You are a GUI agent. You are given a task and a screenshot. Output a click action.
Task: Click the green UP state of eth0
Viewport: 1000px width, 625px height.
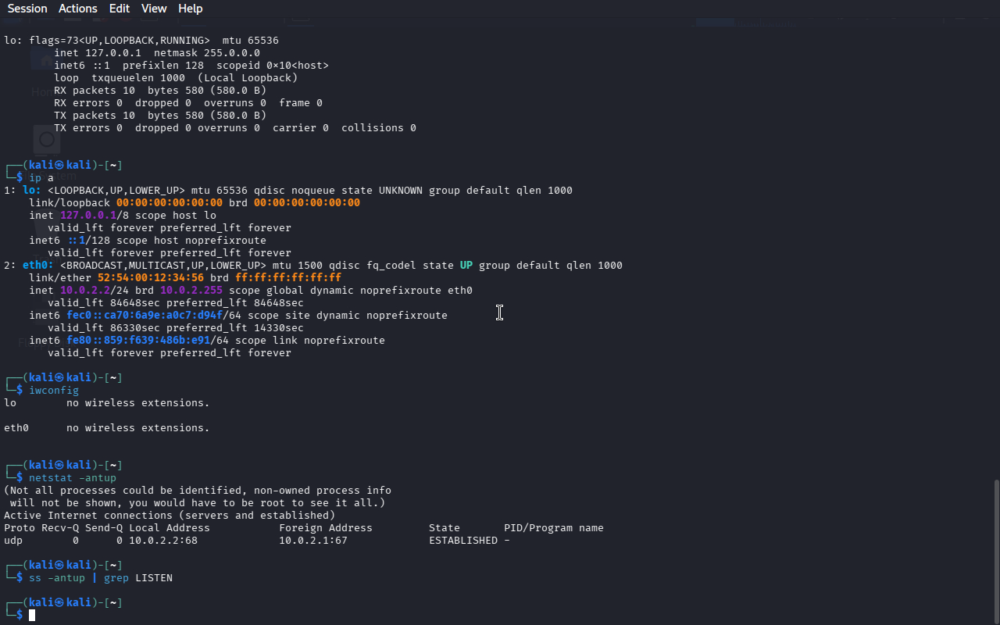[x=466, y=266]
